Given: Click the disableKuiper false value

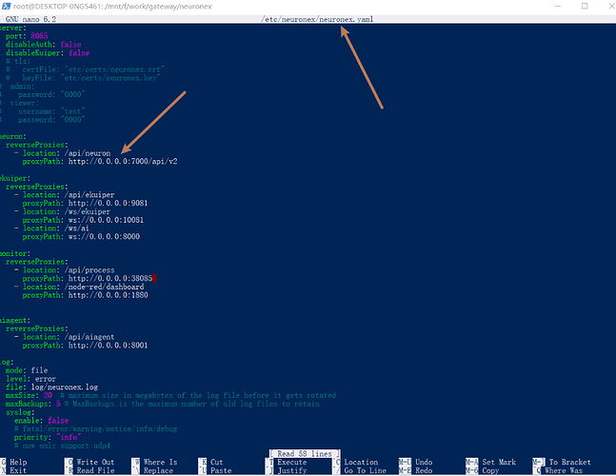Looking at the screenshot, I should [x=78, y=53].
